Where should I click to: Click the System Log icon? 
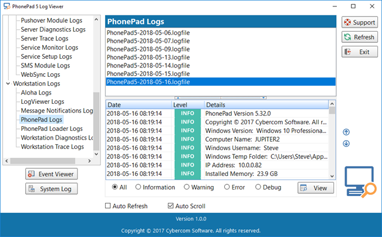[32, 189]
